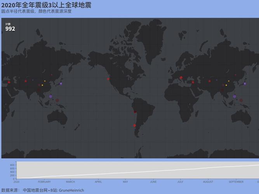Click the count value 992
259x194 pixels.
10,29
